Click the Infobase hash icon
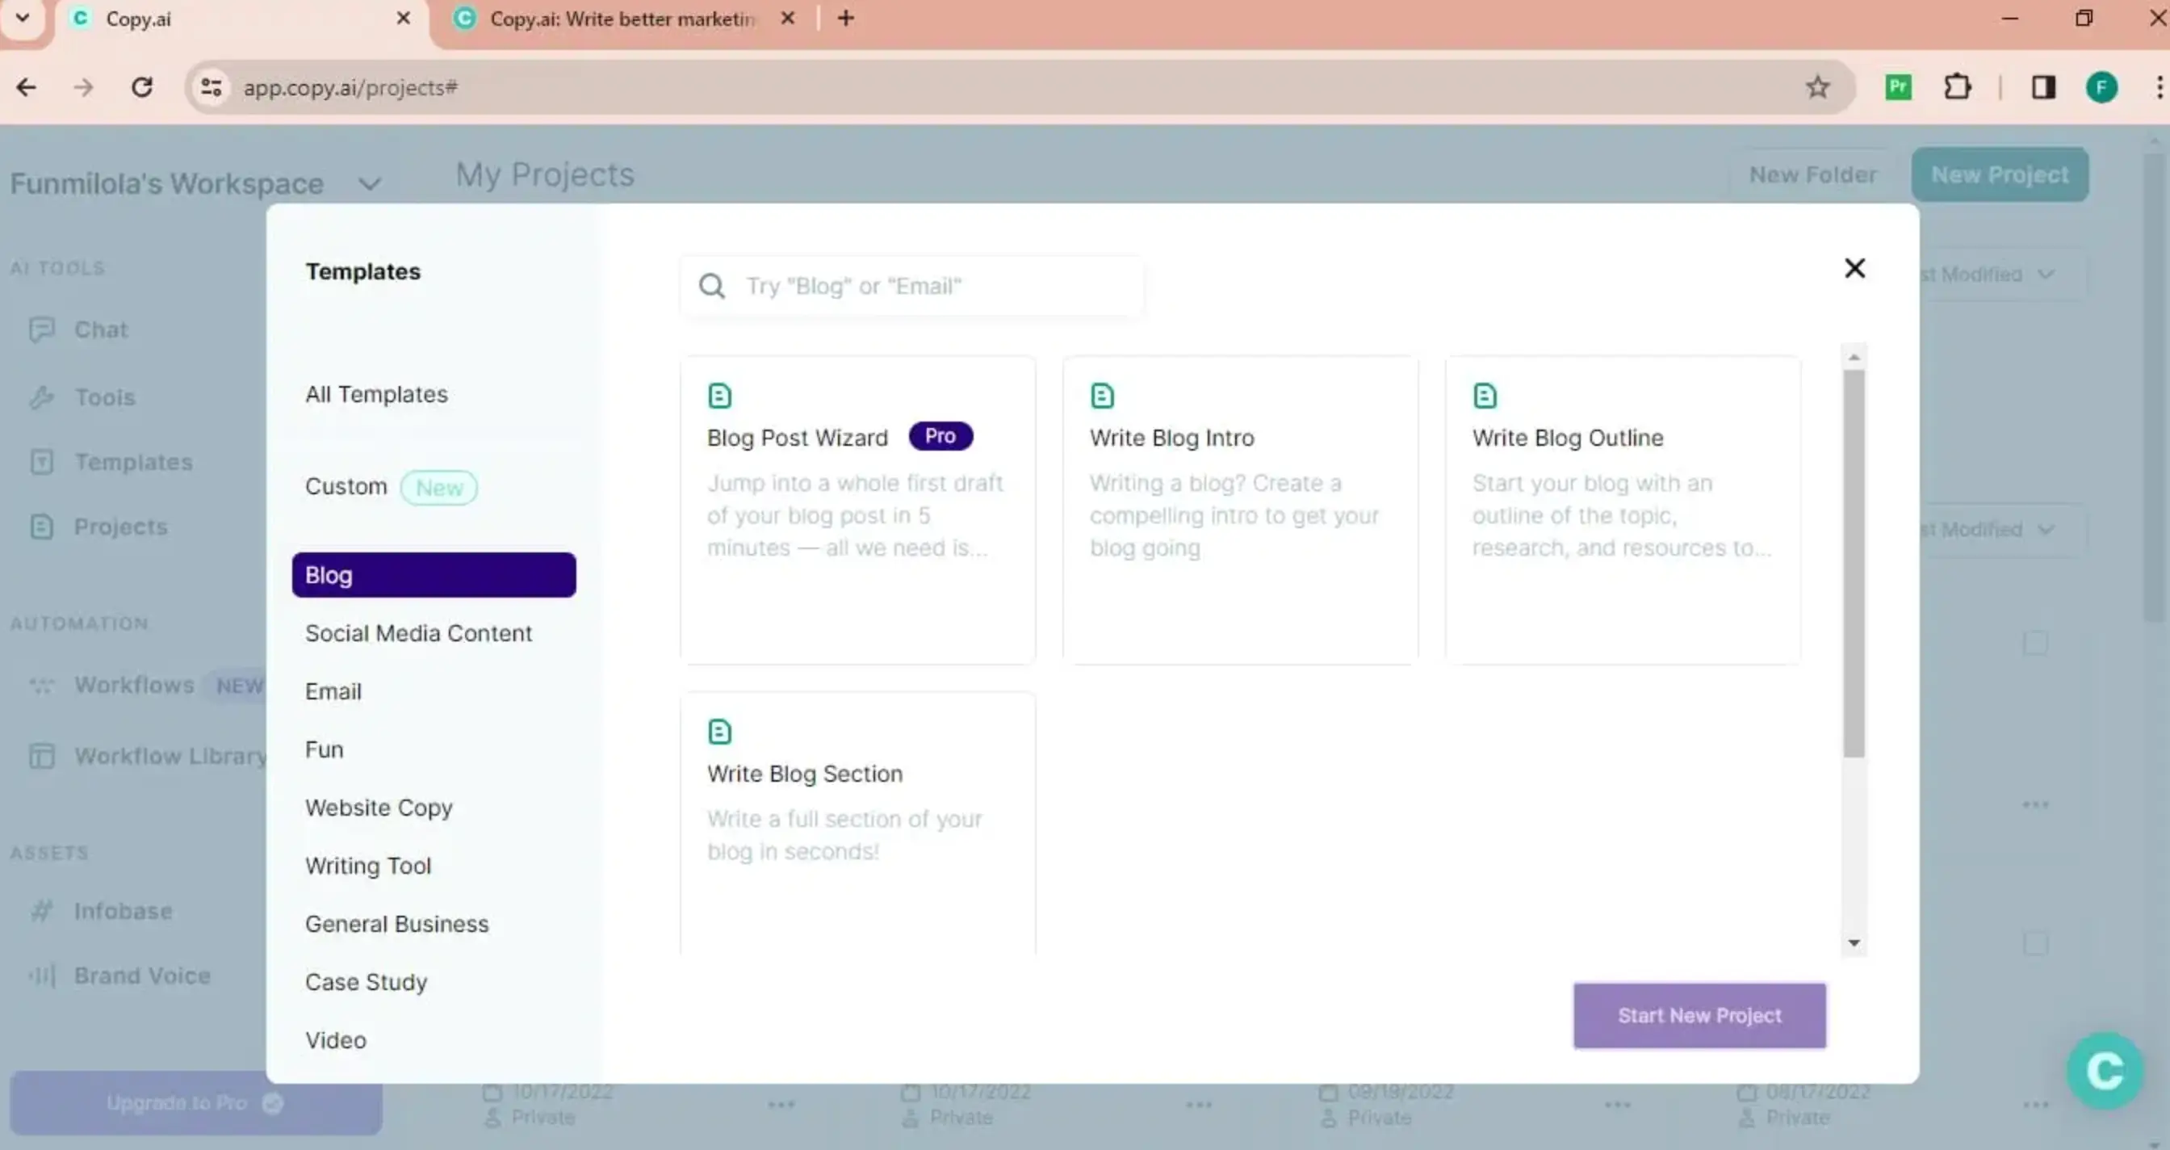Image resolution: width=2170 pixels, height=1150 pixels. 41,911
